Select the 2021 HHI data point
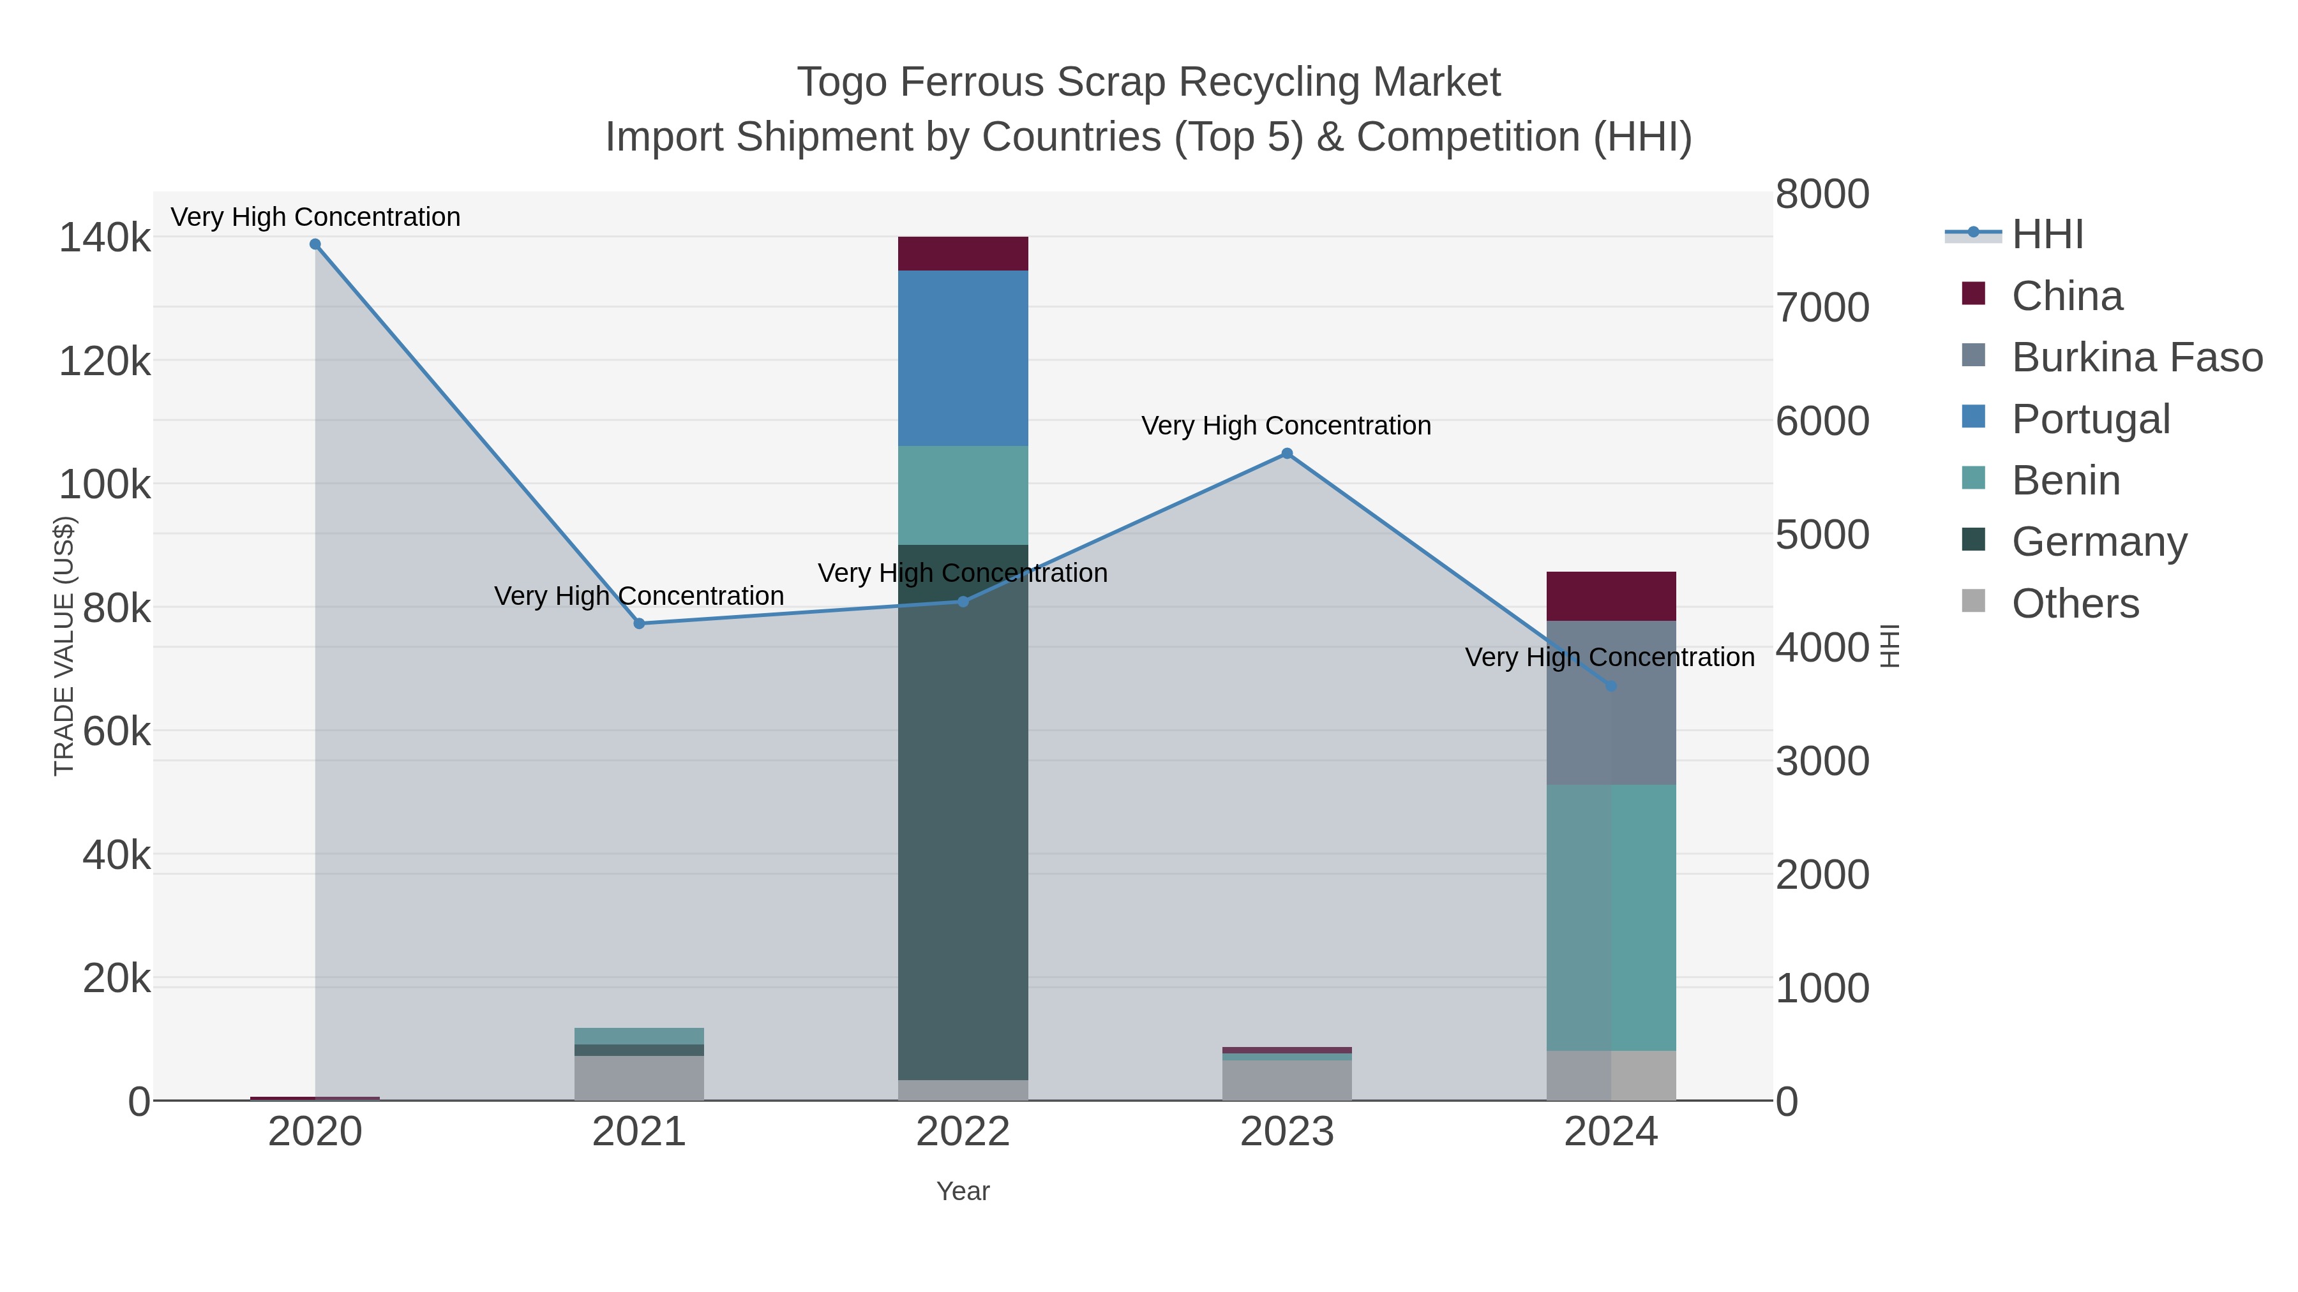 tap(639, 624)
